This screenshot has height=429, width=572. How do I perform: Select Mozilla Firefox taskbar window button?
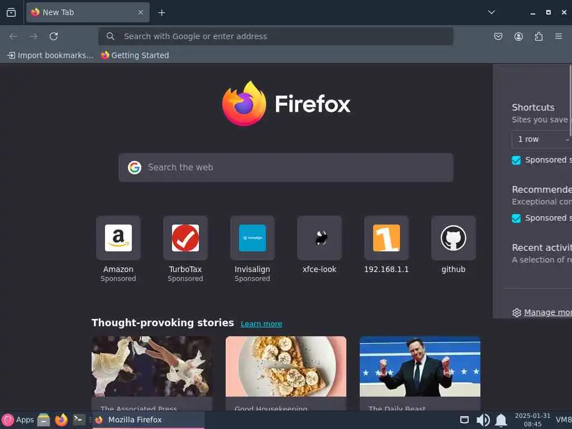149,420
